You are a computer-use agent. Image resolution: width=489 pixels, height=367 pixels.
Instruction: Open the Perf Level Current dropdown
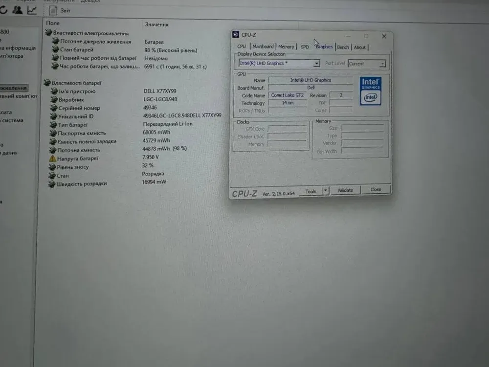click(x=382, y=64)
